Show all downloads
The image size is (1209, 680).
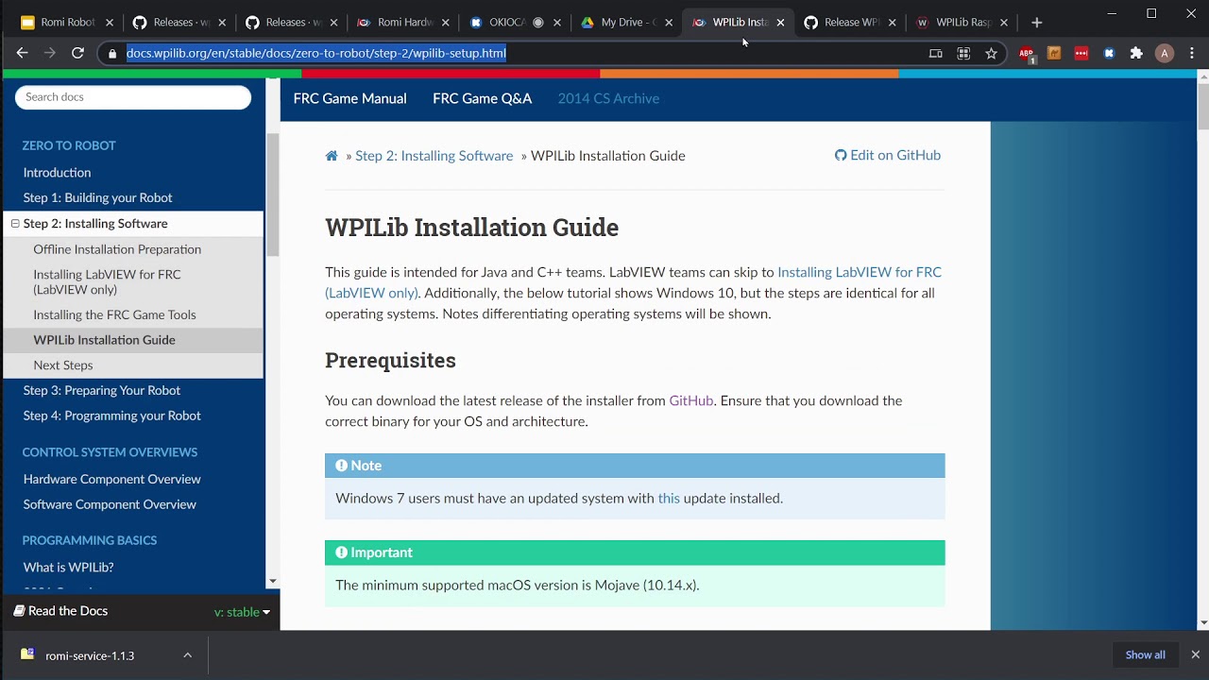point(1145,654)
